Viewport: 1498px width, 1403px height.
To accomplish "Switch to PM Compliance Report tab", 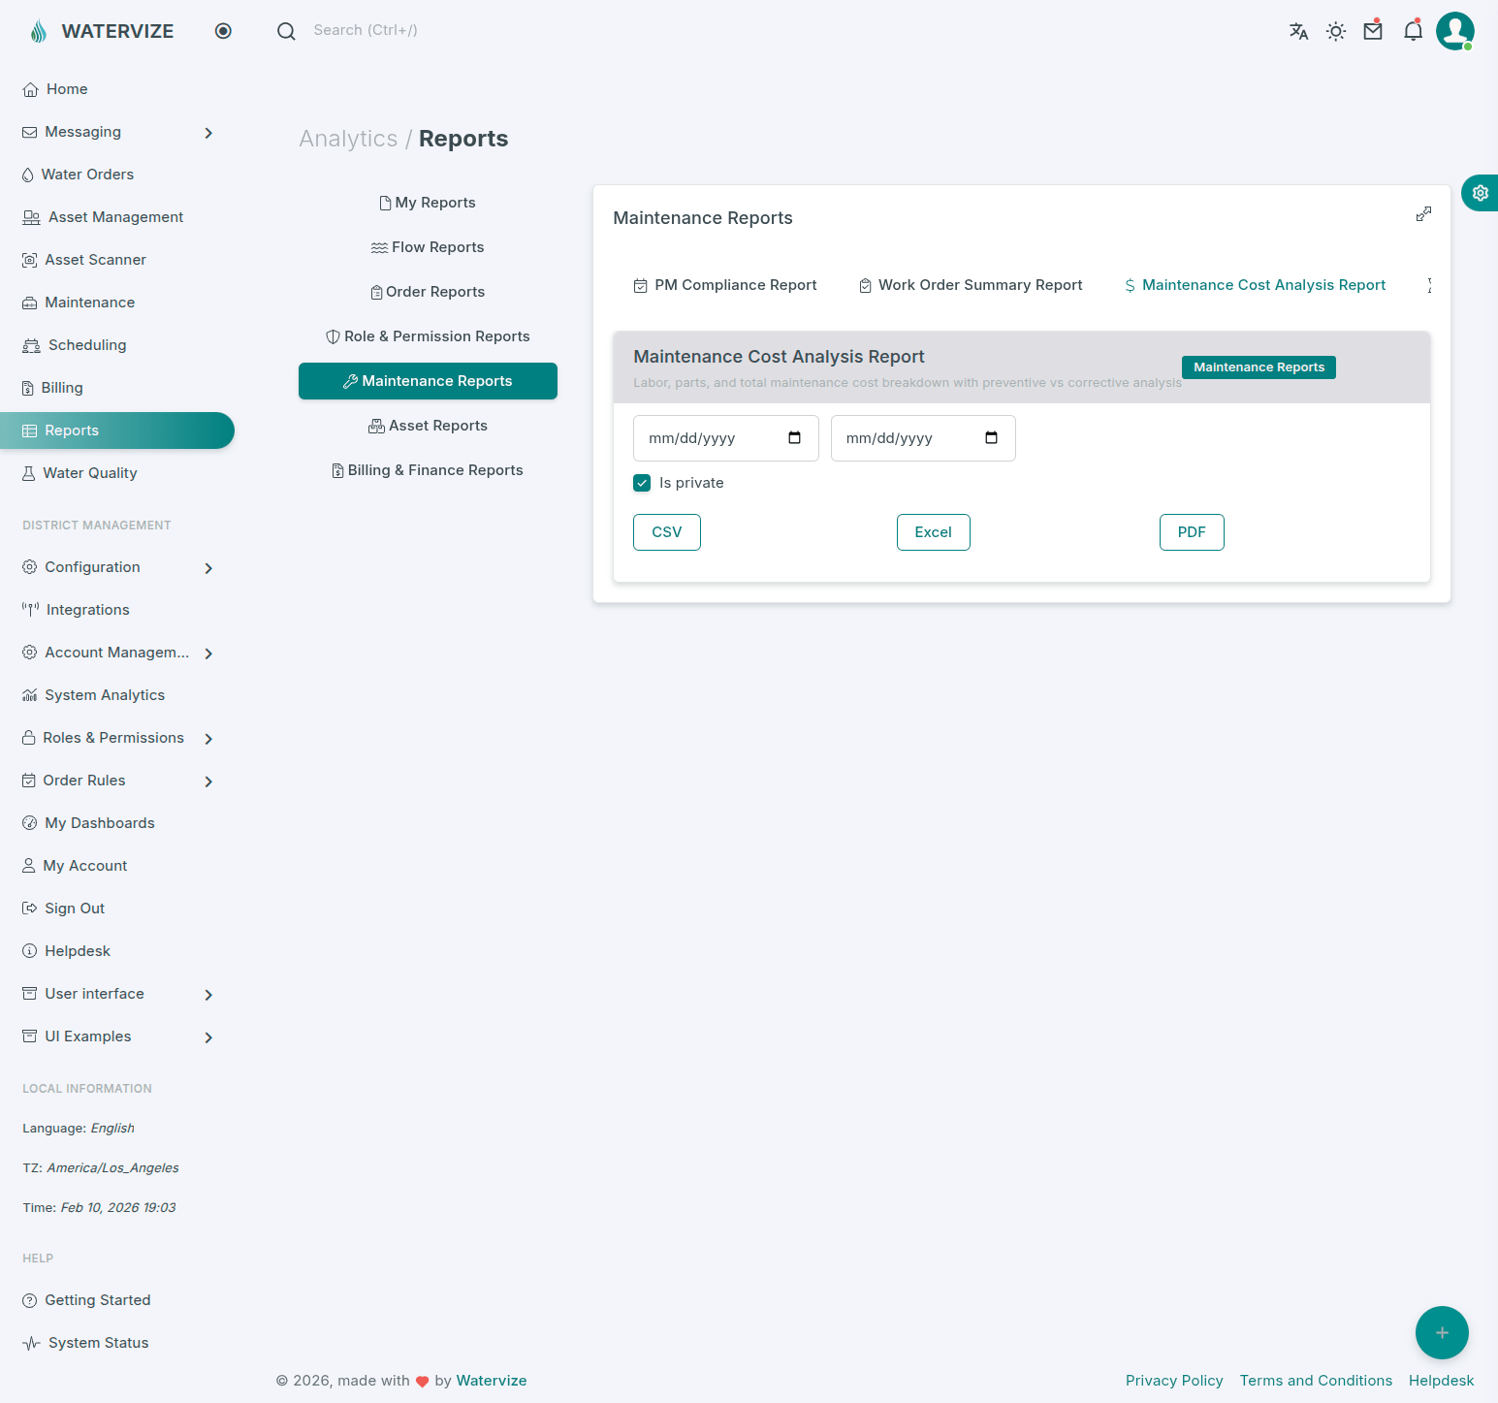I will click(725, 285).
